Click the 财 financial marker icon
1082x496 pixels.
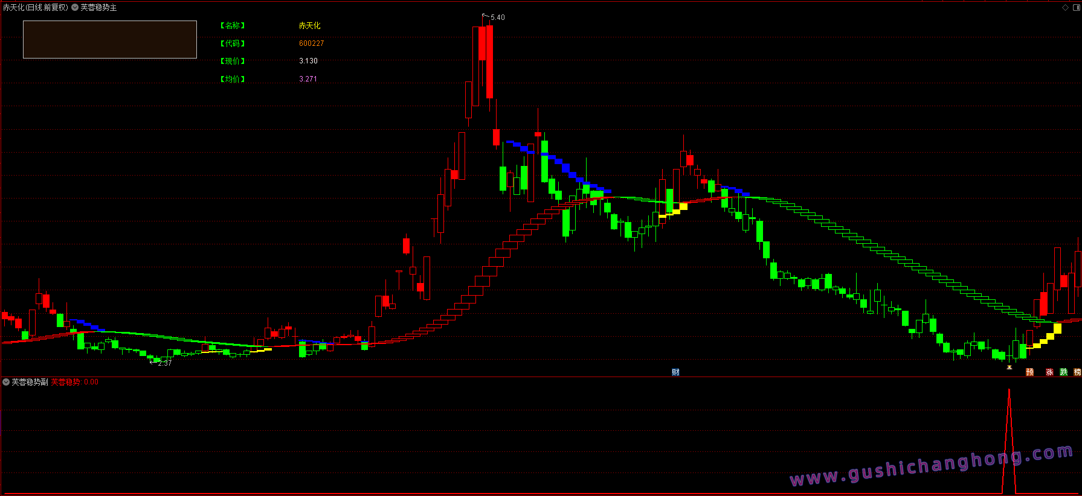tap(675, 372)
